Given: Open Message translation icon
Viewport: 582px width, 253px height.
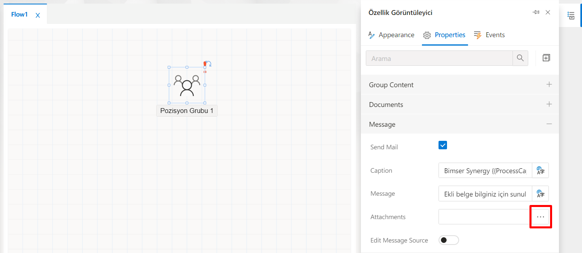Looking at the screenshot, I should (540, 194).
